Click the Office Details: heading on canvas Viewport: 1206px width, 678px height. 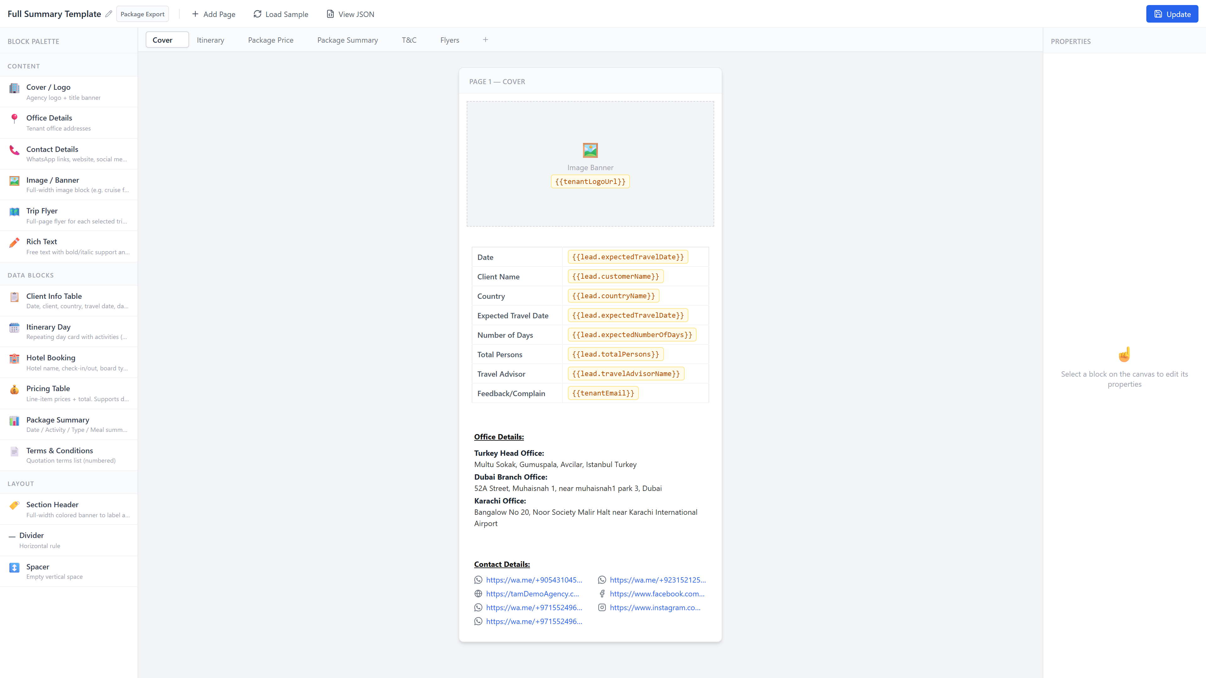(x=499, y=437)
